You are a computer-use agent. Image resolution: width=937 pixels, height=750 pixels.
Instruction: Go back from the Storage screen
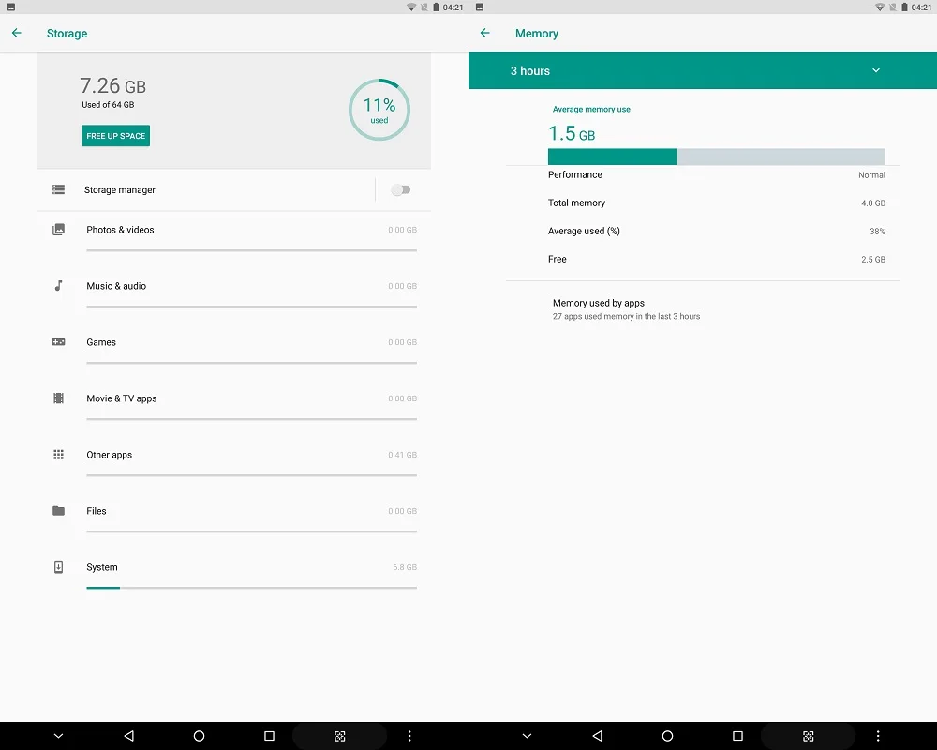(x=17, y=33)
